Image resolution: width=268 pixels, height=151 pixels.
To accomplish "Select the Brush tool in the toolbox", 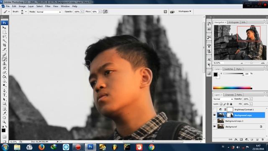I will [x=5, y=60].
